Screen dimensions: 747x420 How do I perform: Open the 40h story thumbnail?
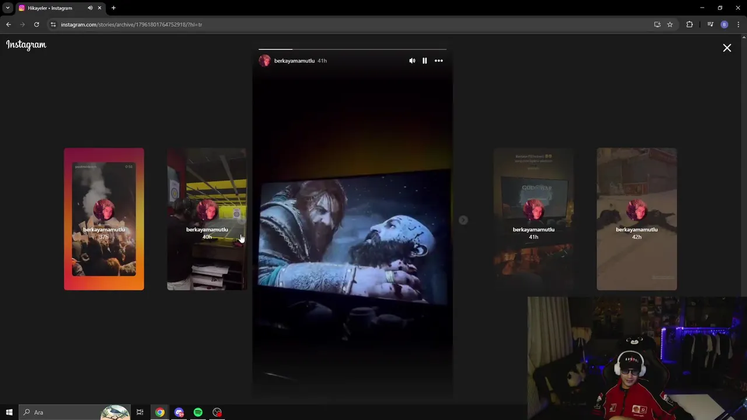coord(207,219)
